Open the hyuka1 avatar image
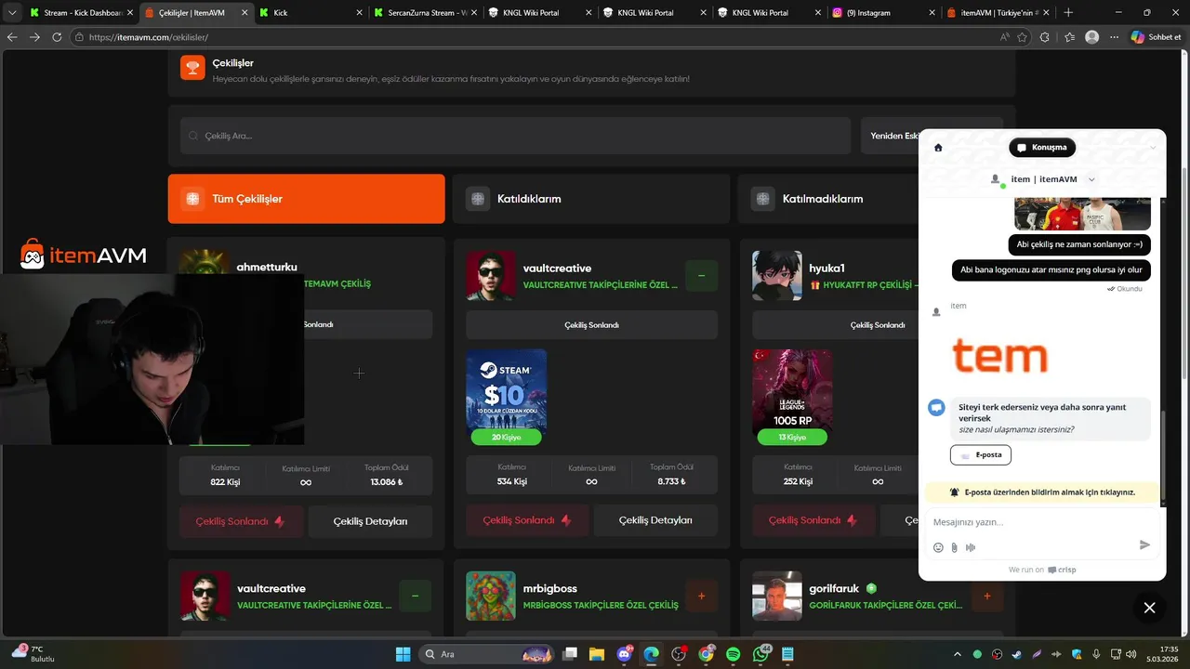The height and width of the screenshot is (669, 1190). (x=776, y=276)
